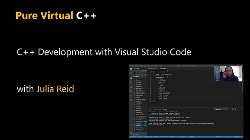Split the terminal with the split icon

click(x=233, y=109)
